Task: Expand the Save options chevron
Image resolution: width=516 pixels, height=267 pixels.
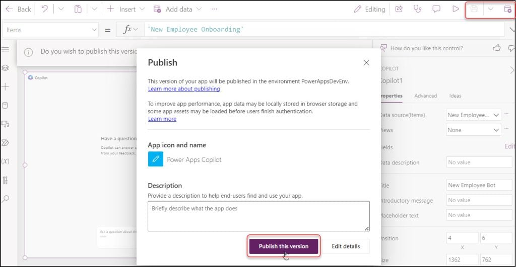Action: coord(490,9)
